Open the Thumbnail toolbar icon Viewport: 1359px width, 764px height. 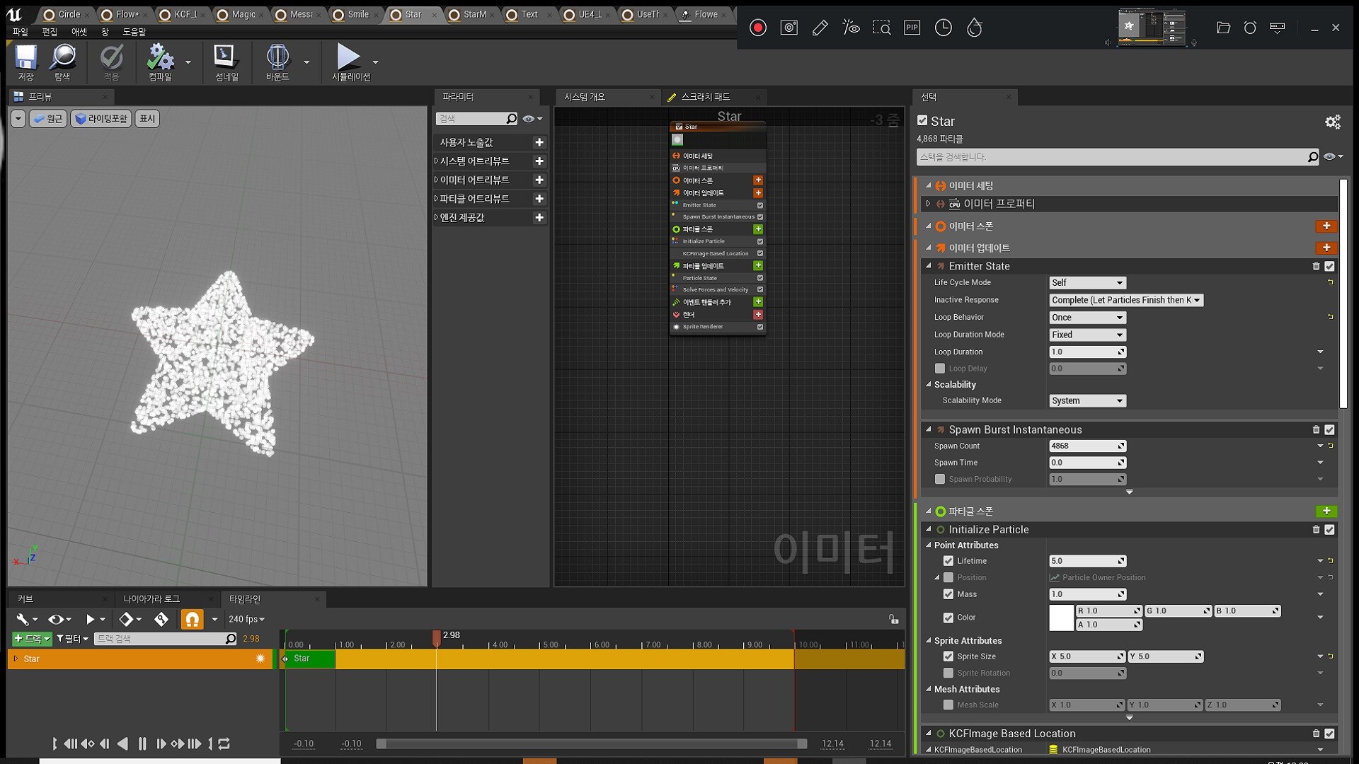(226, 58)
